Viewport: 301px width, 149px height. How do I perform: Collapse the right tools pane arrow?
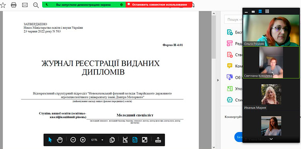coord(218,80)
